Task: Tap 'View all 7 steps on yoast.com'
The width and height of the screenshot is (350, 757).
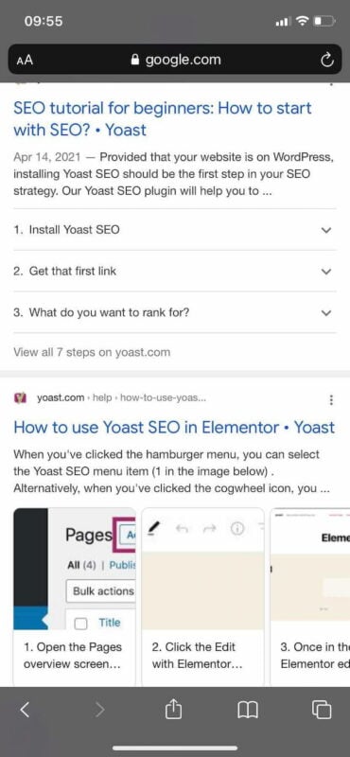Action: click(92, 352)
